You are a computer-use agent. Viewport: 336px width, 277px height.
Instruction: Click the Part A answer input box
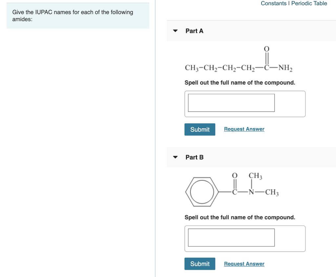[231, 103]
